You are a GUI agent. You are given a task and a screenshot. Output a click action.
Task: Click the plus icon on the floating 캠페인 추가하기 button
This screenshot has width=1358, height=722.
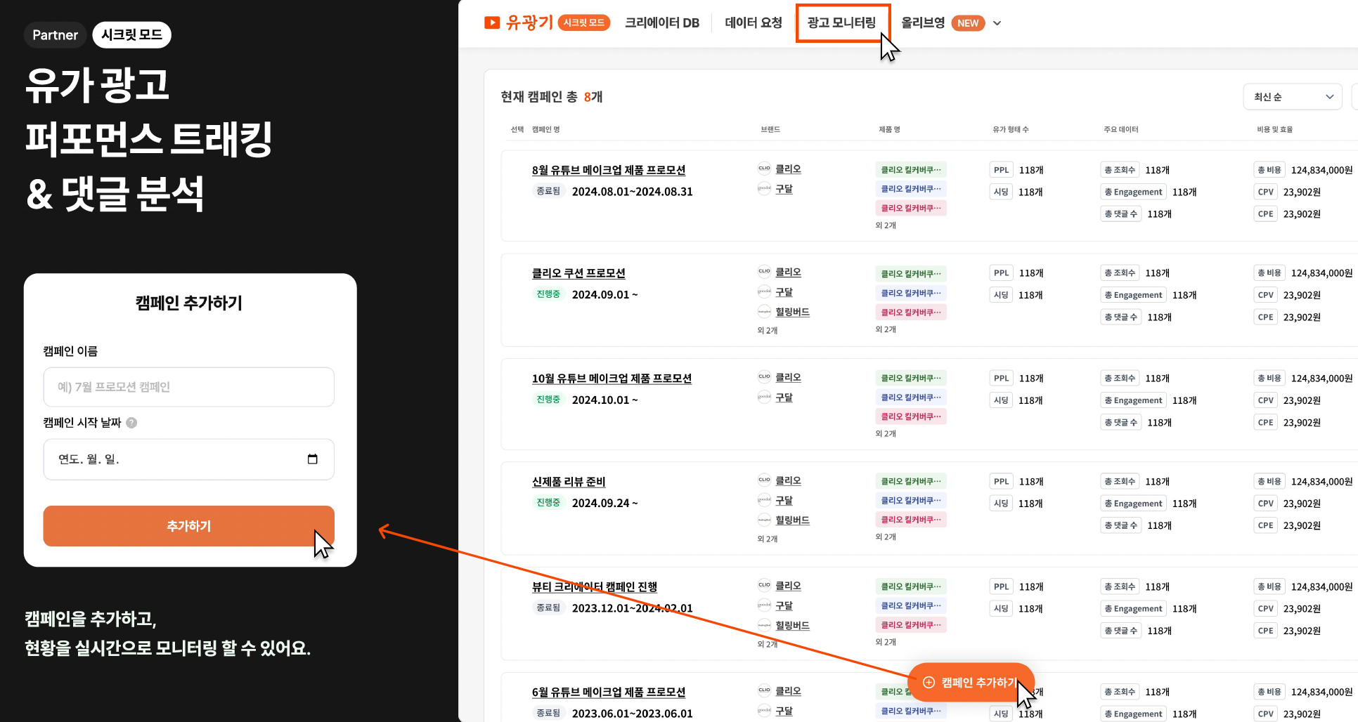(929, 682)
